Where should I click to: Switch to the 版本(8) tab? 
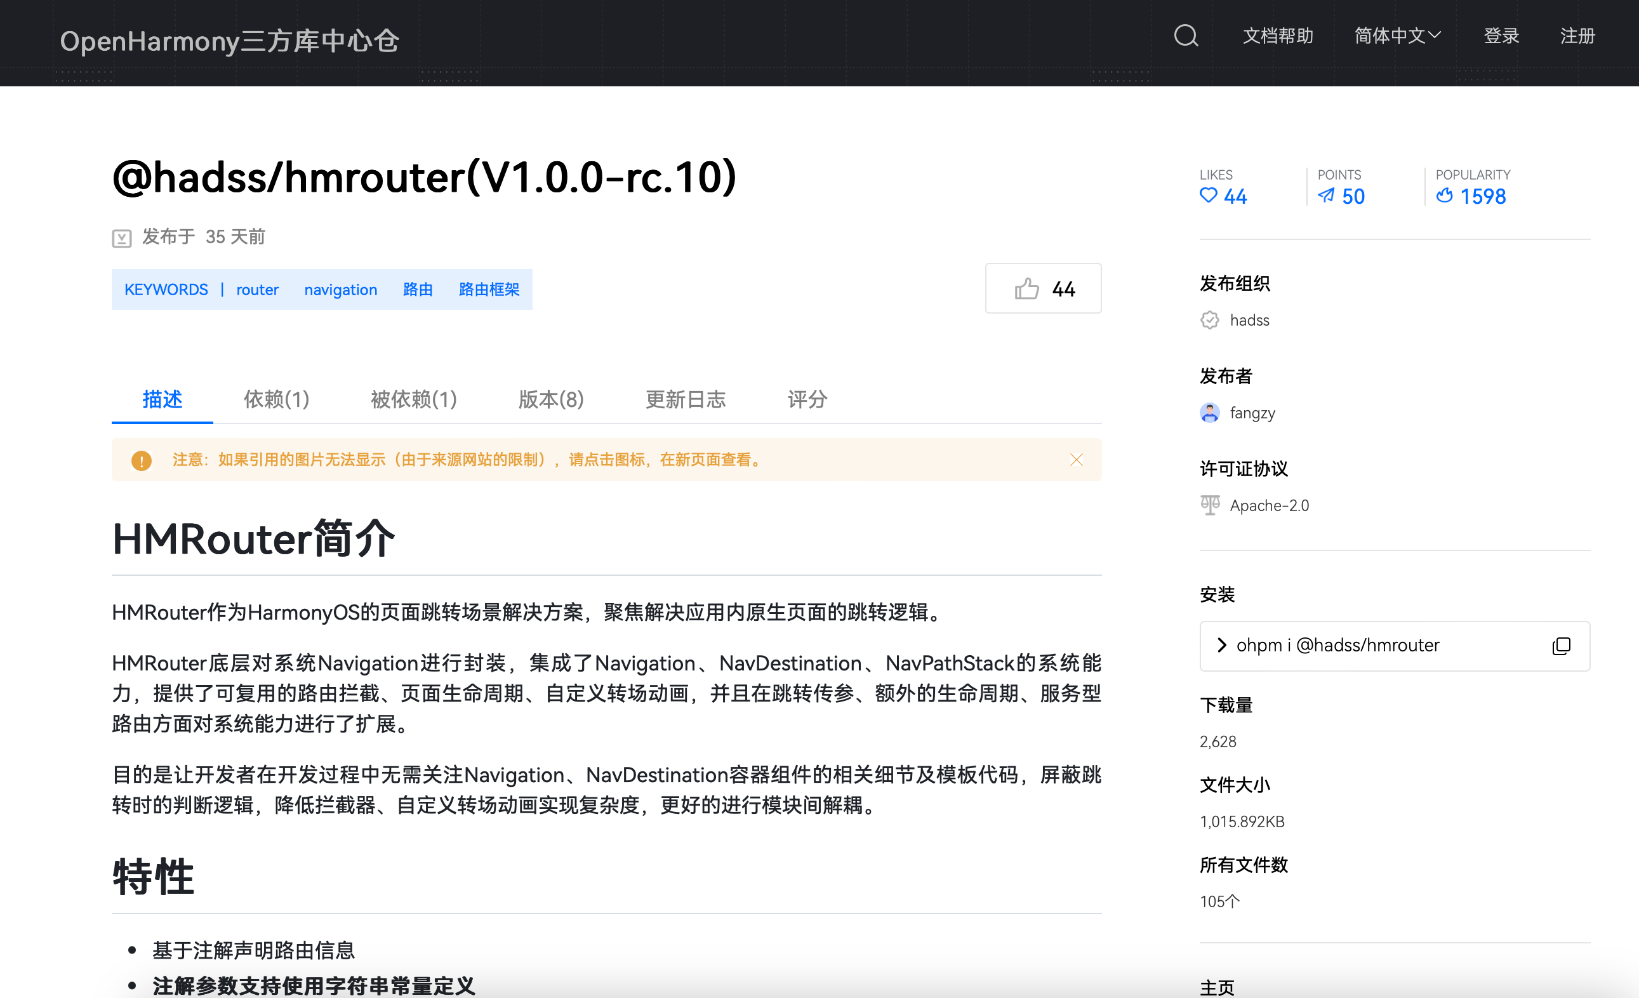click(551, 399)
